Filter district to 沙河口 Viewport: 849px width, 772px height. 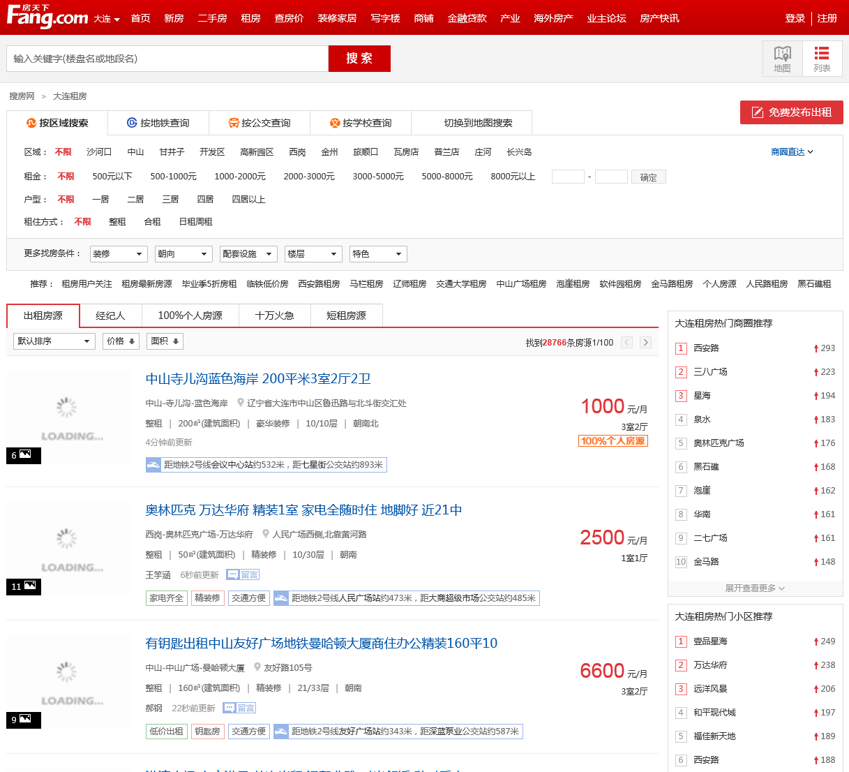coord(99,152)
